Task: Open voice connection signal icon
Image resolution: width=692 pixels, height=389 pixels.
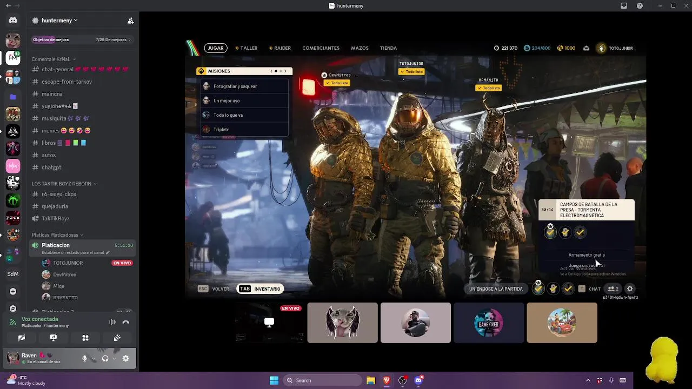Action: tap(13, 322)
